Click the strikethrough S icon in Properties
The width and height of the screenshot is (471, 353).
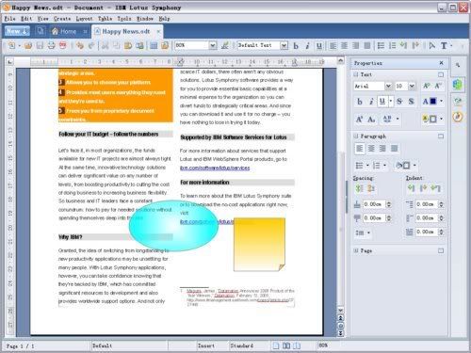(x=399, y=102)
